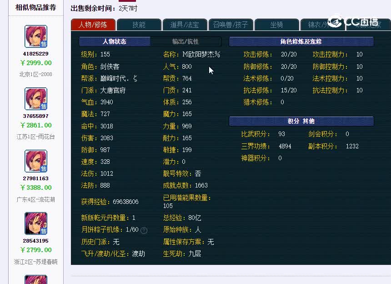Click item number 41825229
The width and height of the screenshot is (391, 284).
(x=35, y=54)
